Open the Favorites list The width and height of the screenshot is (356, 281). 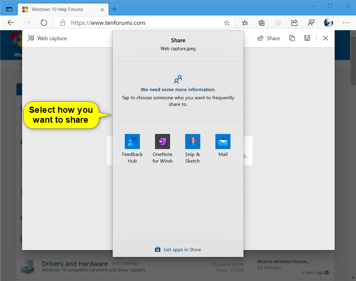[x=245, y=23]
